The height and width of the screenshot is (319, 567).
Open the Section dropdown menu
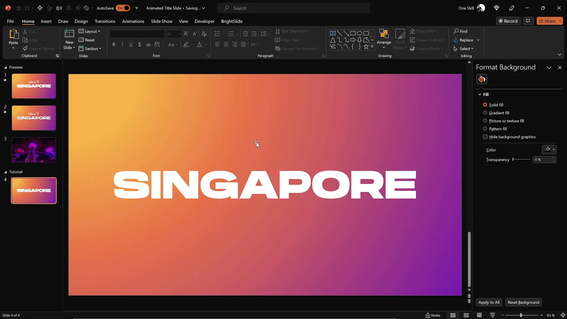pyautogui.click(x=90, y=48)
